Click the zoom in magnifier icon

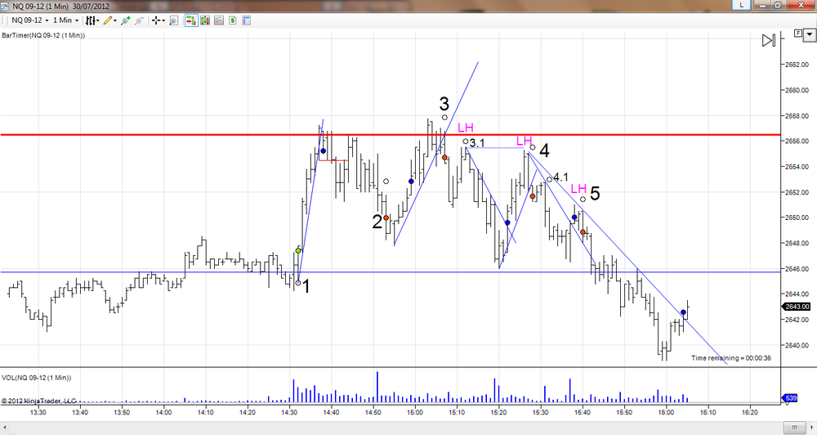click(125, 20)
